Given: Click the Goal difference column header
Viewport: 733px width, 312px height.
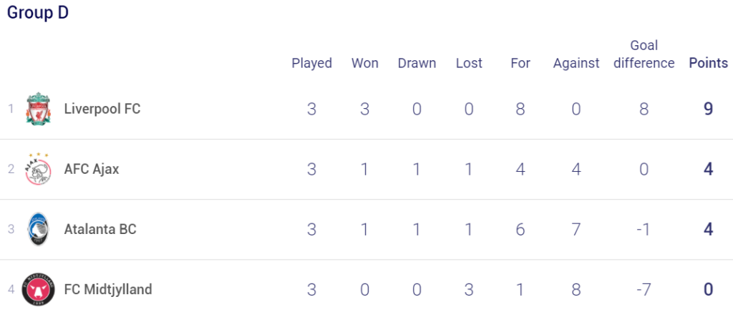Looking at the screenshot, I should tap(644, 54).
